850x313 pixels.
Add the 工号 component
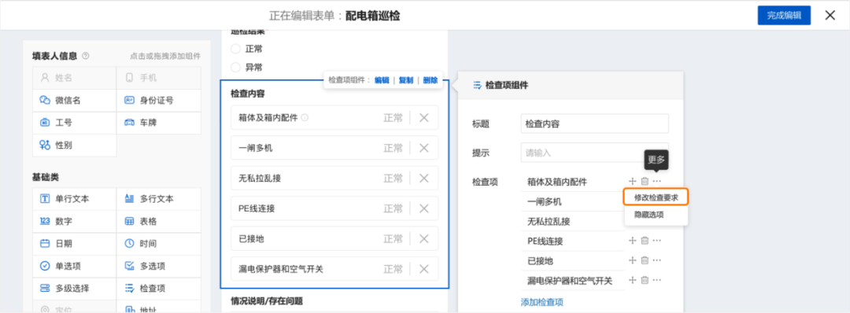point(74,123)
